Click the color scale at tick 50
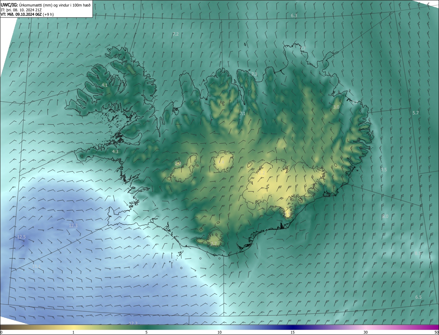 coord(436,332)
